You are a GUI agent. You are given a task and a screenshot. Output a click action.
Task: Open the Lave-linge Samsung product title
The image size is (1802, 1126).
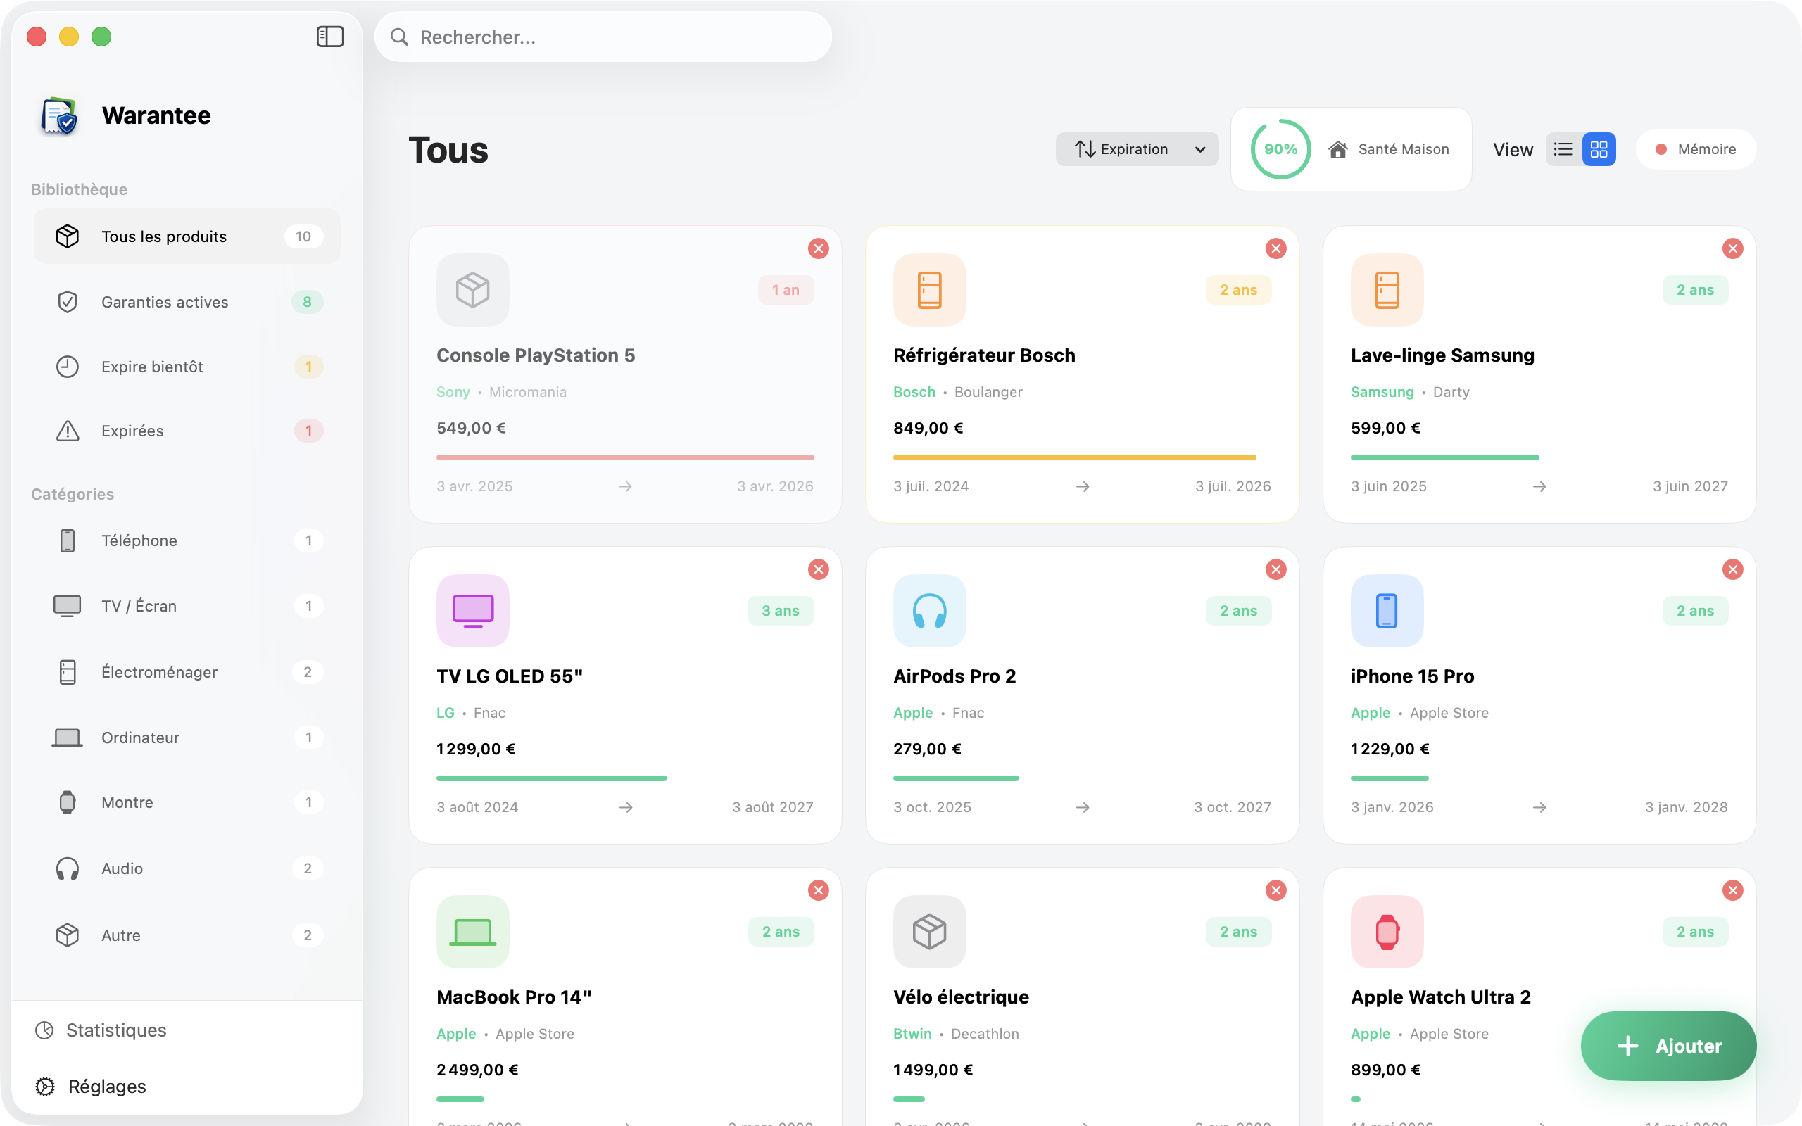[x=1442, y=355]
